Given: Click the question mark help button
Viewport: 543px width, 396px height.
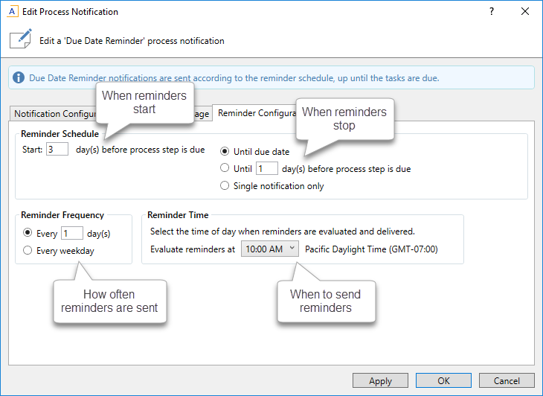Looking at the screenshot, I should pyautogui.click(x=491, y=12).
